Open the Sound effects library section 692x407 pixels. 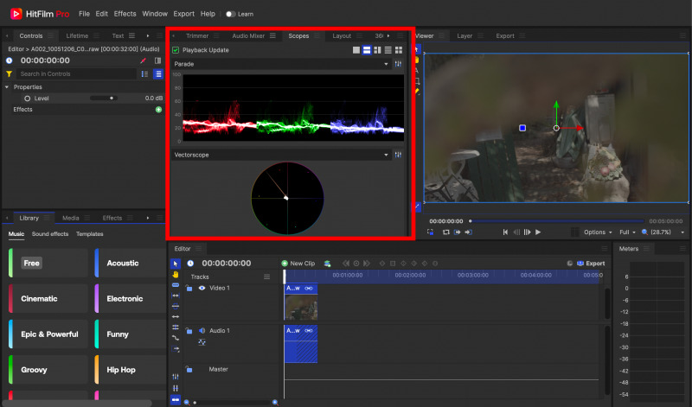click(x=50, y=234)
